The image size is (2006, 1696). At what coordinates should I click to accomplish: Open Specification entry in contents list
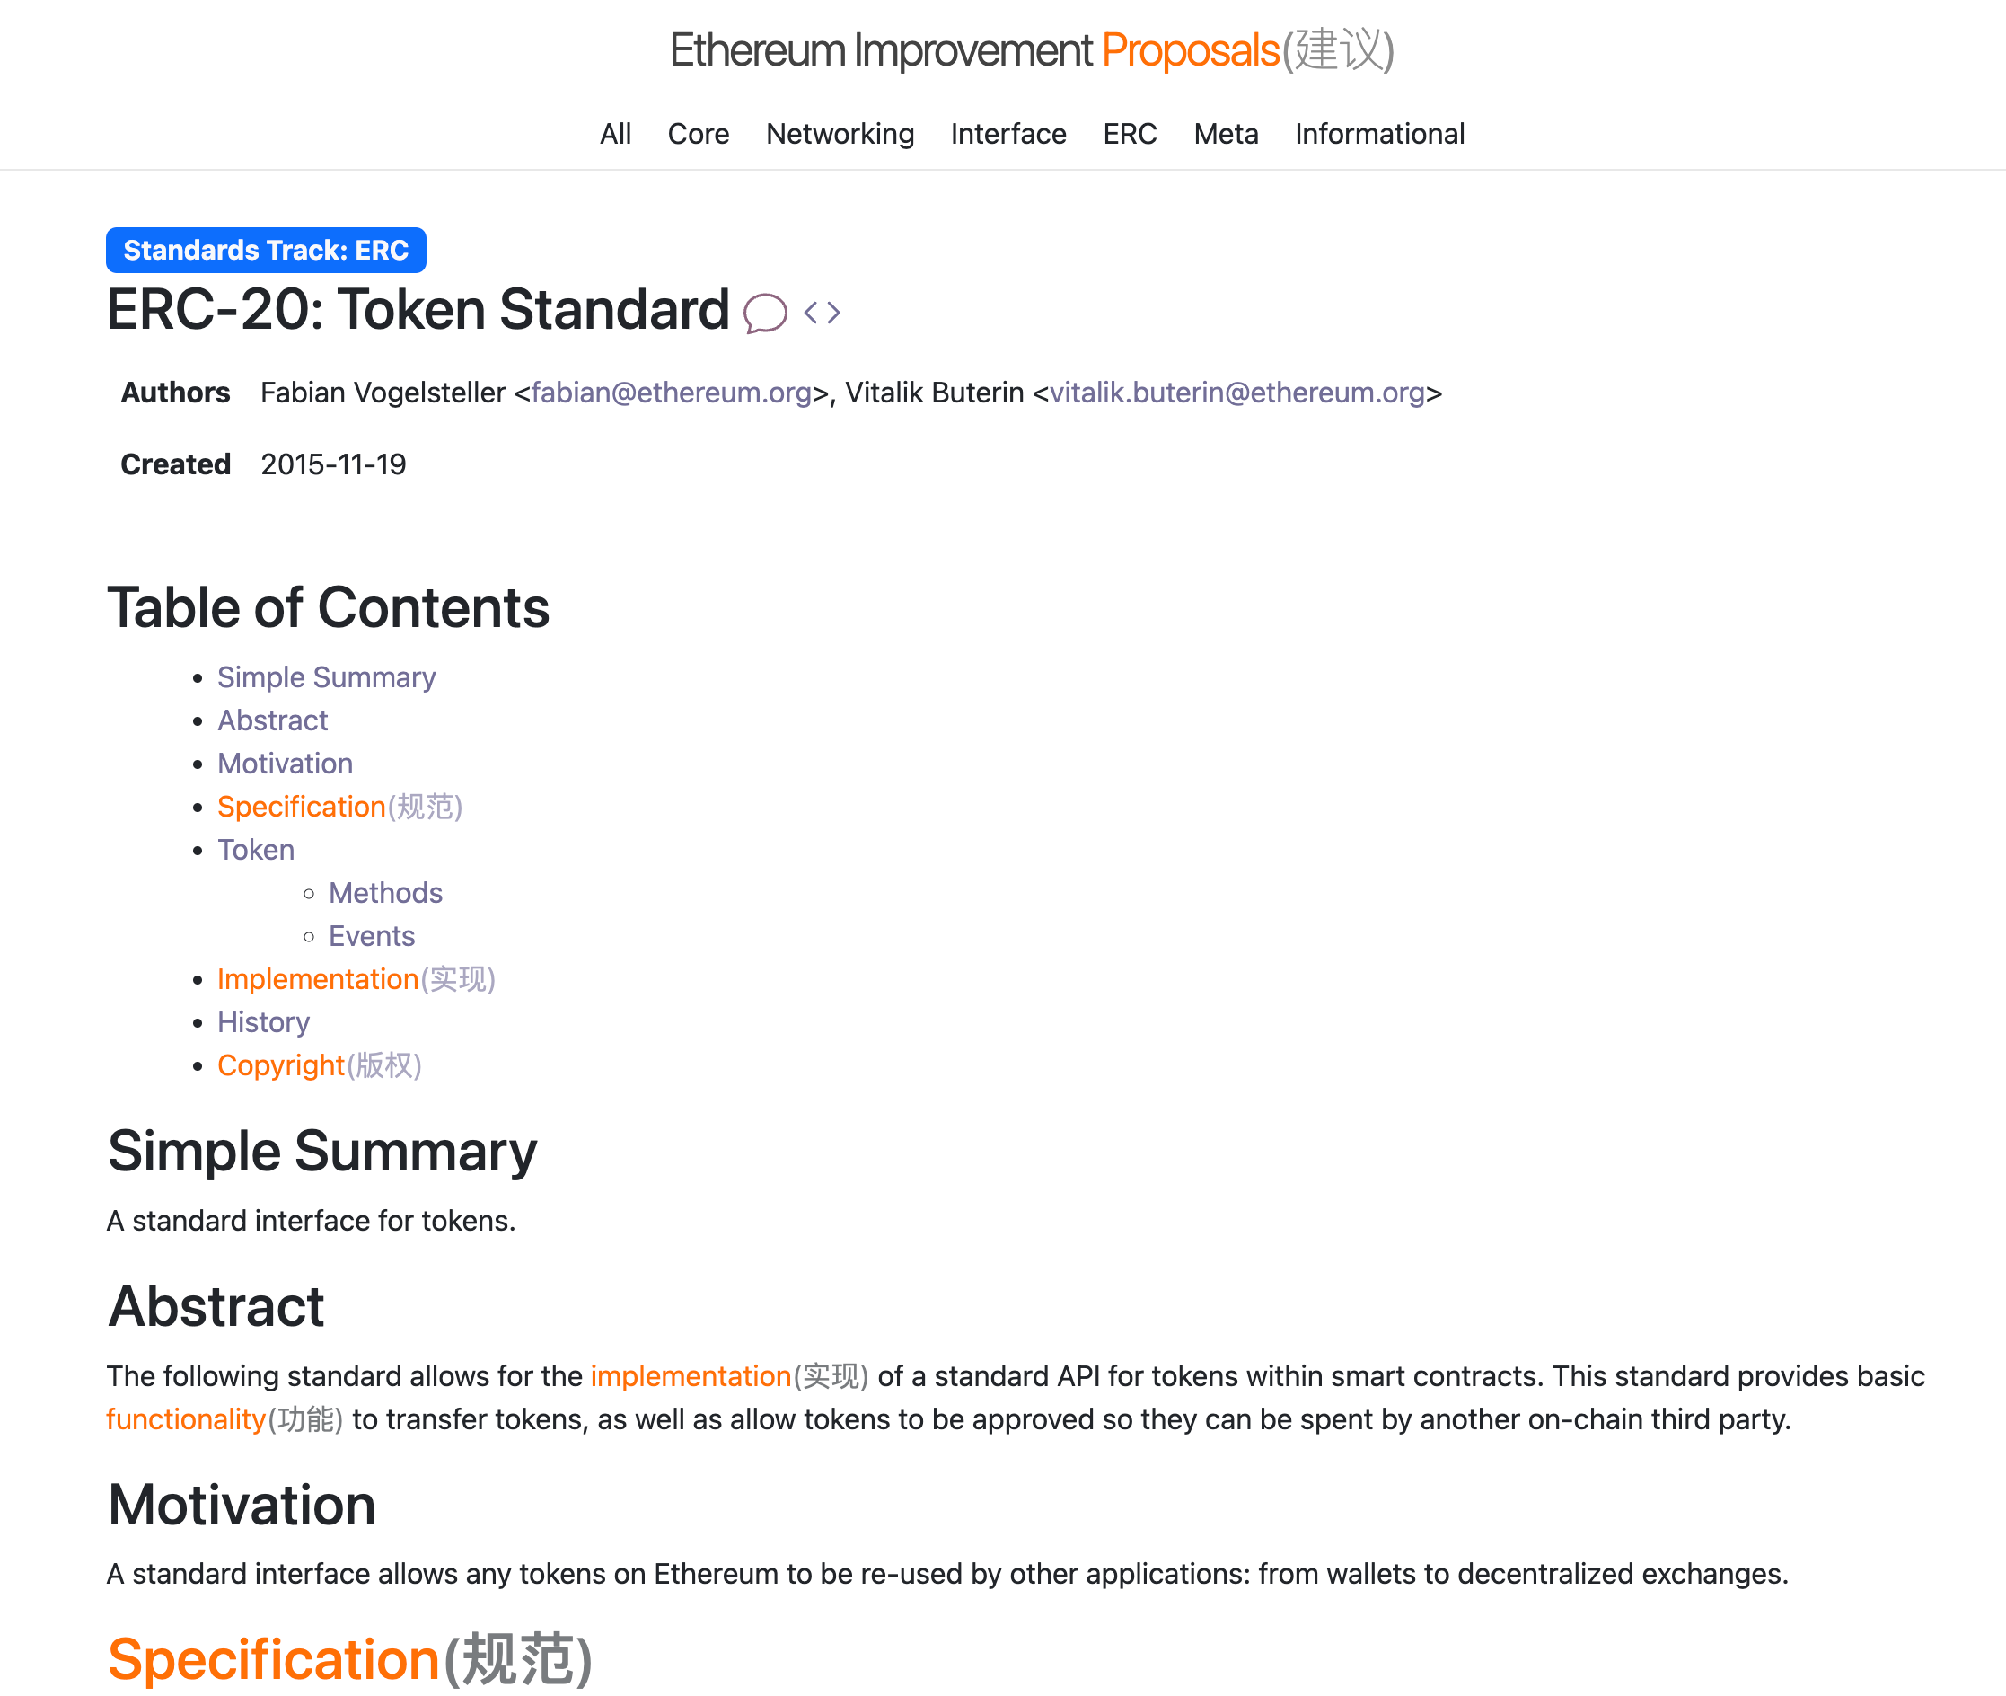(x=339, y=807)
